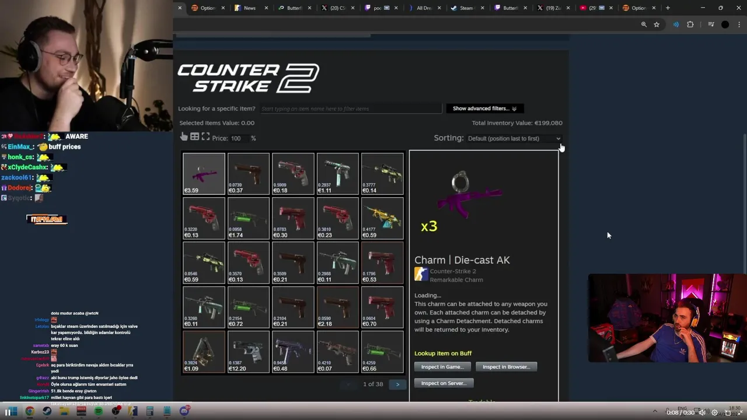Click the Buff logo next to Counter-Strike 2
Viewport: 747px width, 420px height.
(421, 274)
